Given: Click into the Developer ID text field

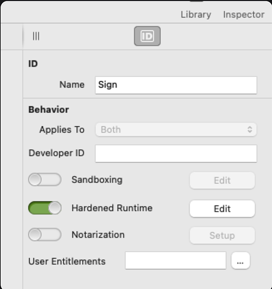Looking at the screenshot, I should tap(176, 153).
